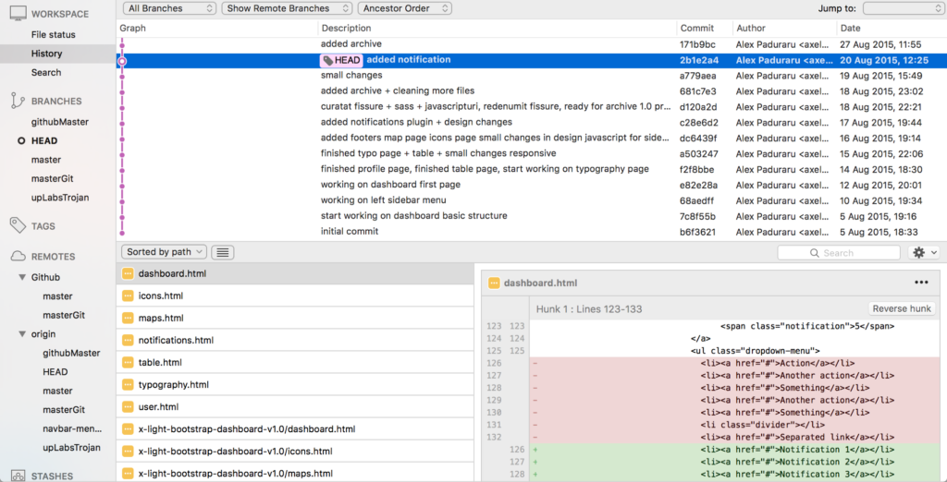The width and height of the screenshot is (947, 482).
Task: Switch to the Search view
Action: 46,72
